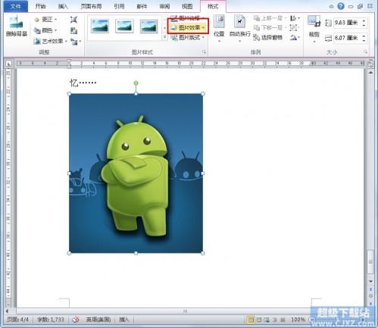
Task: Open the Corrections (更正) dropdown
Action: 45,20
